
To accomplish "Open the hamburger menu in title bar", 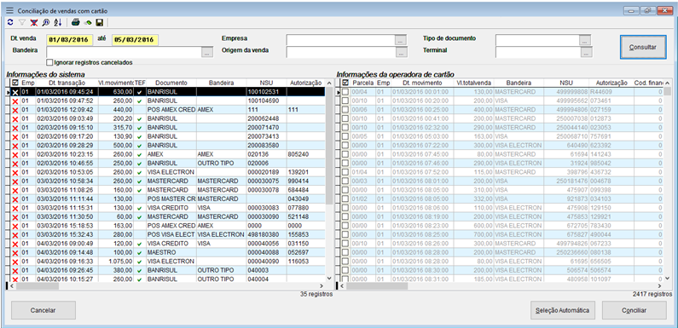I will [x=10, y=10].
